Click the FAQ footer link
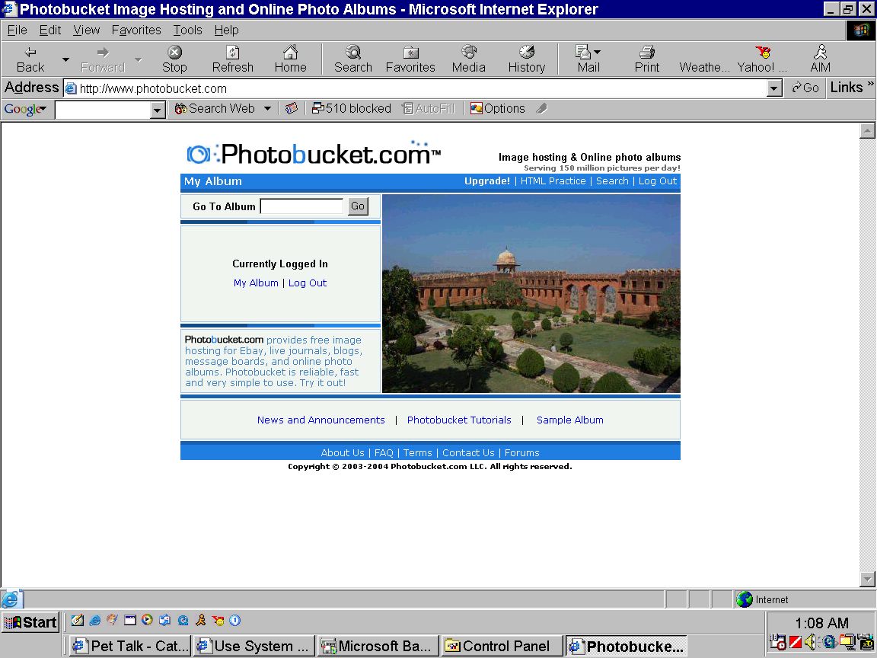877x658 pixels. pyautogui.click(x=383, y=452)
